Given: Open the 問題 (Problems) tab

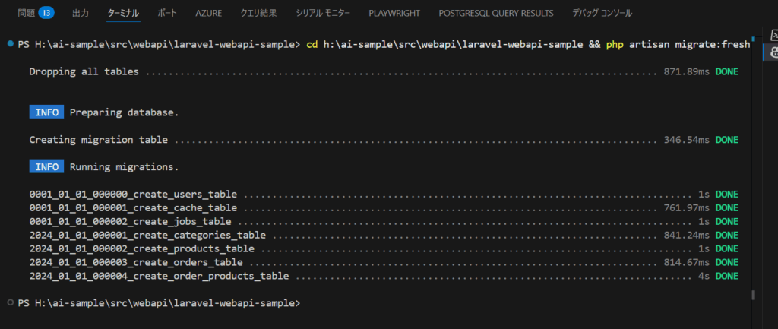Looking at the screenshot, I should (26, 14).
